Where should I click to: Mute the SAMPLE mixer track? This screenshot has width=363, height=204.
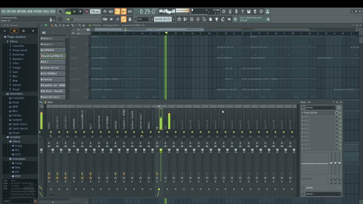[x=51, y=132]
